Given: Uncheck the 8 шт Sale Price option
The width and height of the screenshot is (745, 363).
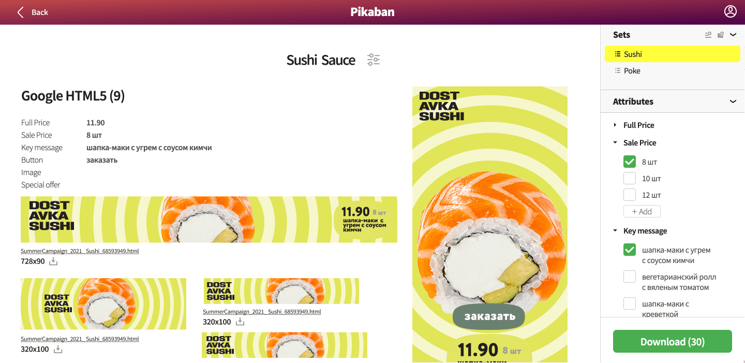Looking at the screenshot, I should point(629,162).
